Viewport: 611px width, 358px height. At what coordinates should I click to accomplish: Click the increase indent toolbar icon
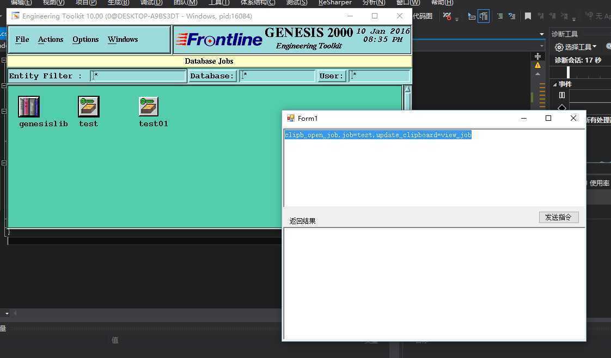coord(500,16)
